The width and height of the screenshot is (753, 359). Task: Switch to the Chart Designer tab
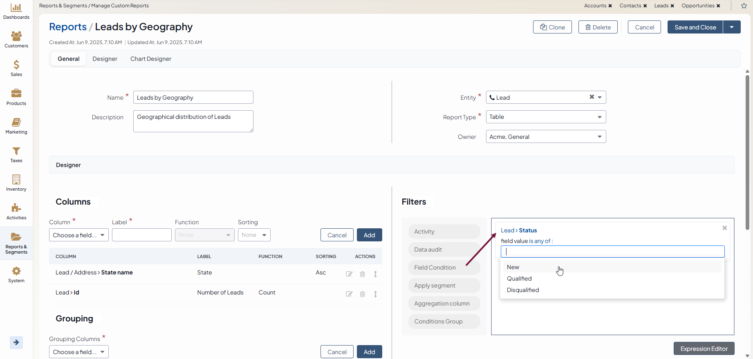click(150, 59)
